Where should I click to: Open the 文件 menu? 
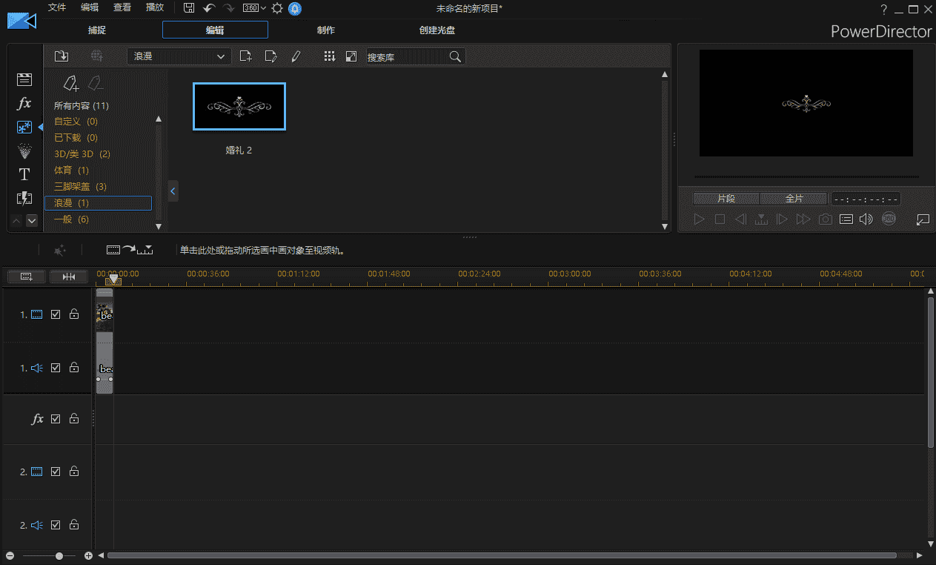(x=57, y=7)
